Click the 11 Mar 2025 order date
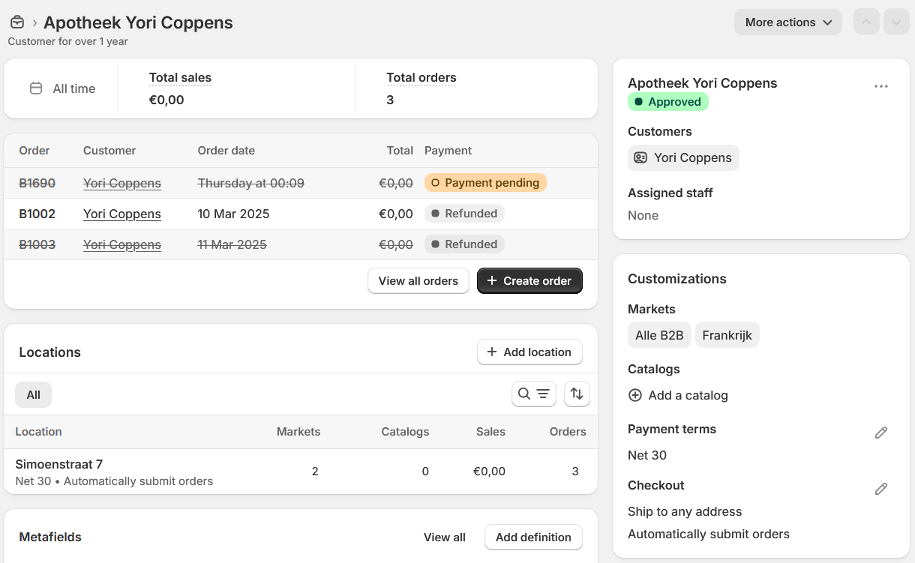915x563 pixels. pyautogui.click(x=232, y=244)
